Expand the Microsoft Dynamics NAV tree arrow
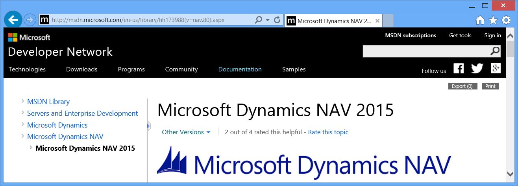This screenshot has width=518, height=186. click(23, 136)
